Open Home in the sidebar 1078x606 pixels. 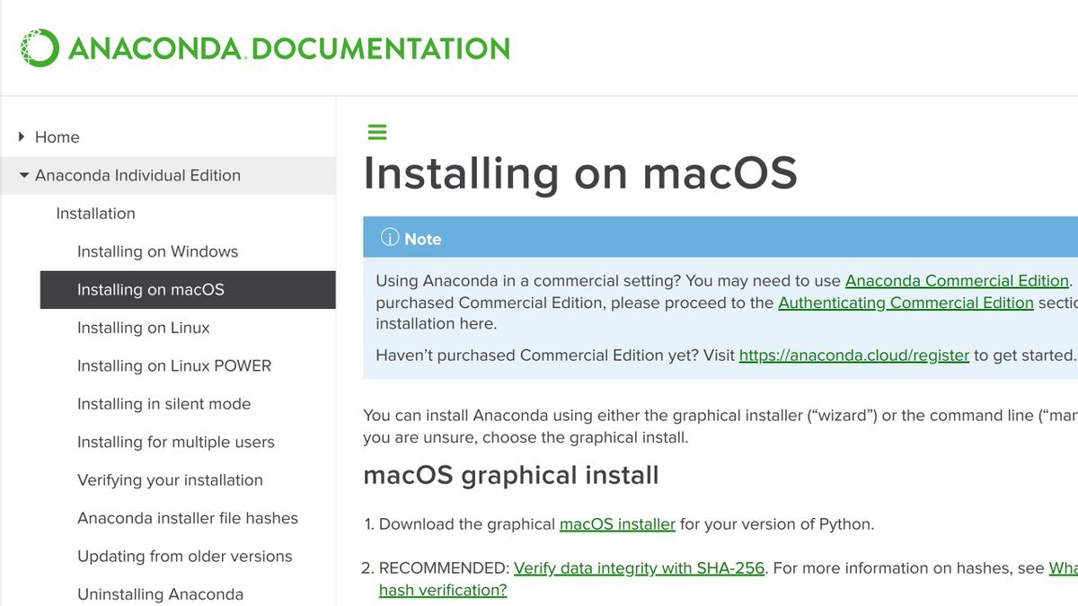click(57, 136)
